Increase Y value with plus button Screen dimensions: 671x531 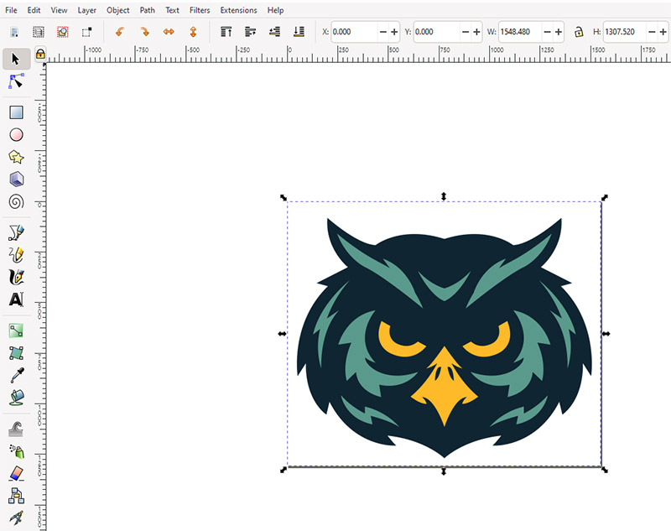[476, 32]
